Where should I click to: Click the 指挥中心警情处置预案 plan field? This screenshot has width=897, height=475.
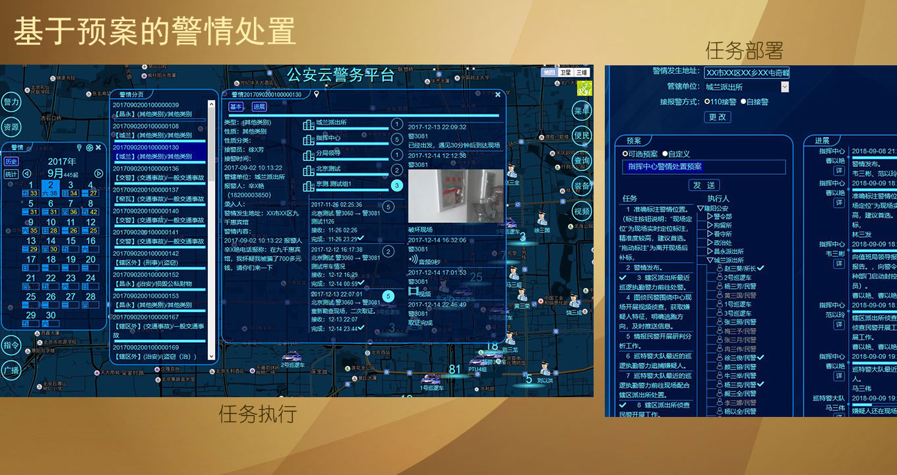(x=704, y=167)
